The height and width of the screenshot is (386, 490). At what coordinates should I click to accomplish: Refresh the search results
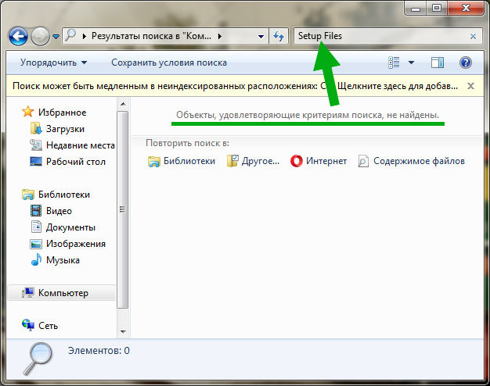[279, 36]
